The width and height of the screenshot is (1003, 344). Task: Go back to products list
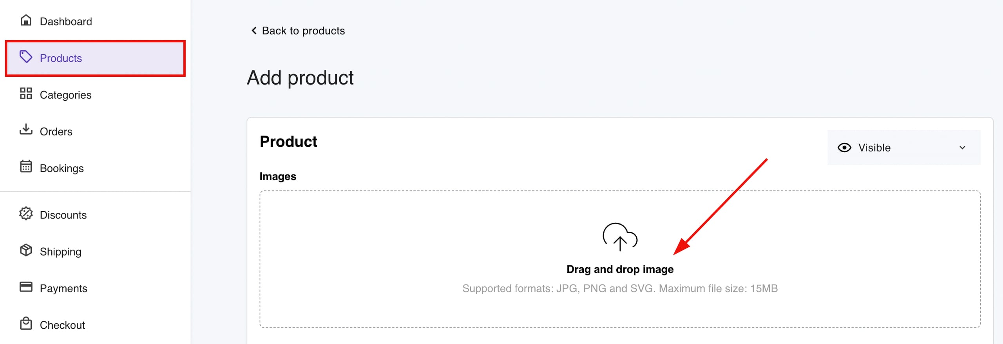coord(303,31)
